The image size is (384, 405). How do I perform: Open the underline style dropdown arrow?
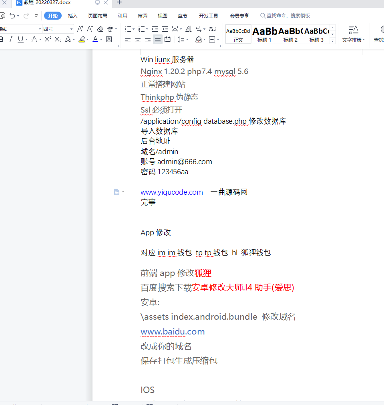pos(26,40)
